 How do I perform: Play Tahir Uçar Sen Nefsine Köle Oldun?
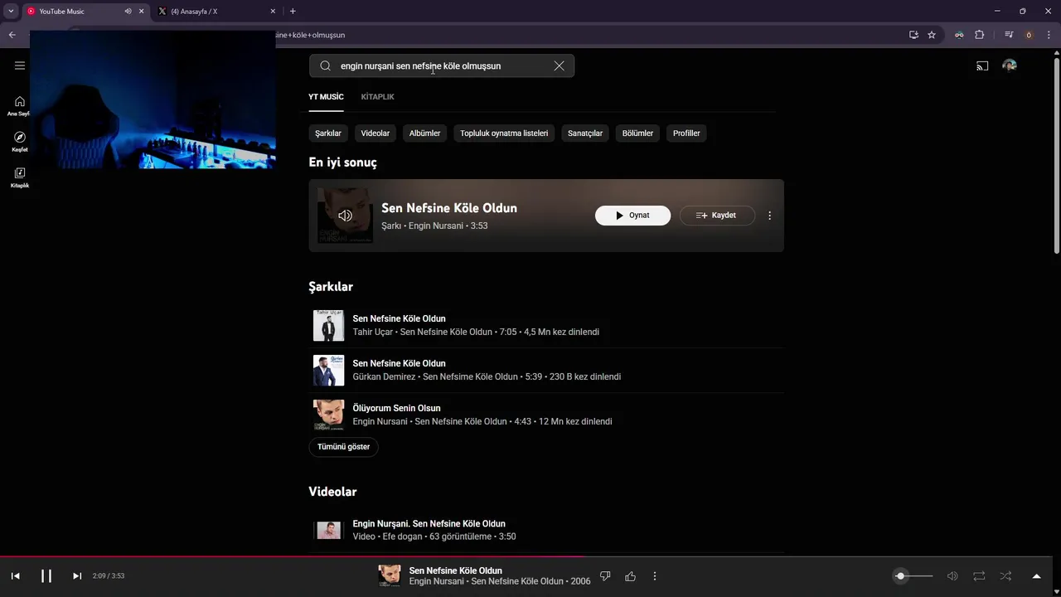(399, 318)
